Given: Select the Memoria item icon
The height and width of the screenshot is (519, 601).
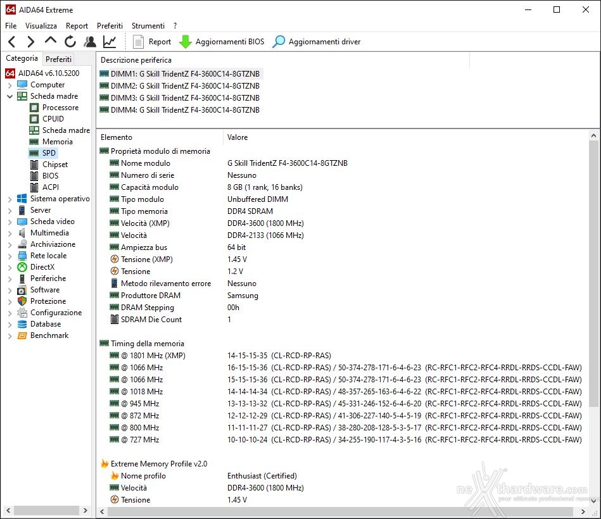Looking at the screenshot, I should click(x=34, y=142).
